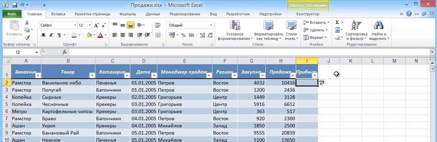Click the merge and center icon

(157, 35)
